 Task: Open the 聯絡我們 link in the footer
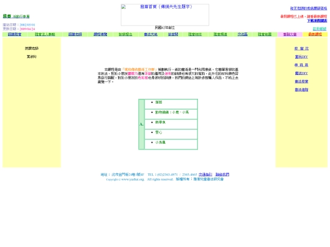coord(222,174)
